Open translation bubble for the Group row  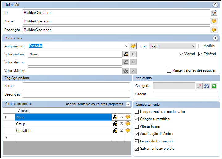(x=128, y=124)
